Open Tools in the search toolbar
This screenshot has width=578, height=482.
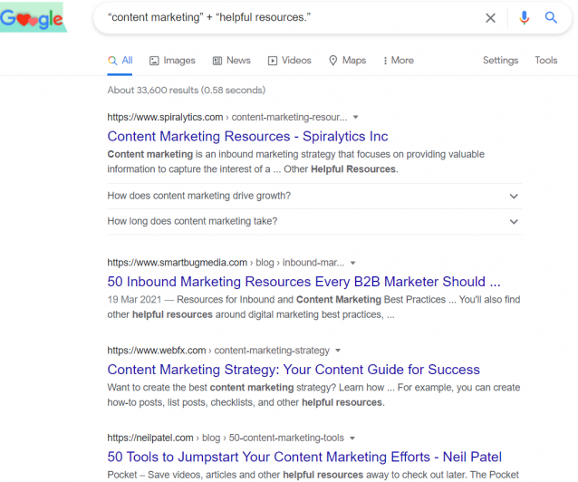coord(546,60)
